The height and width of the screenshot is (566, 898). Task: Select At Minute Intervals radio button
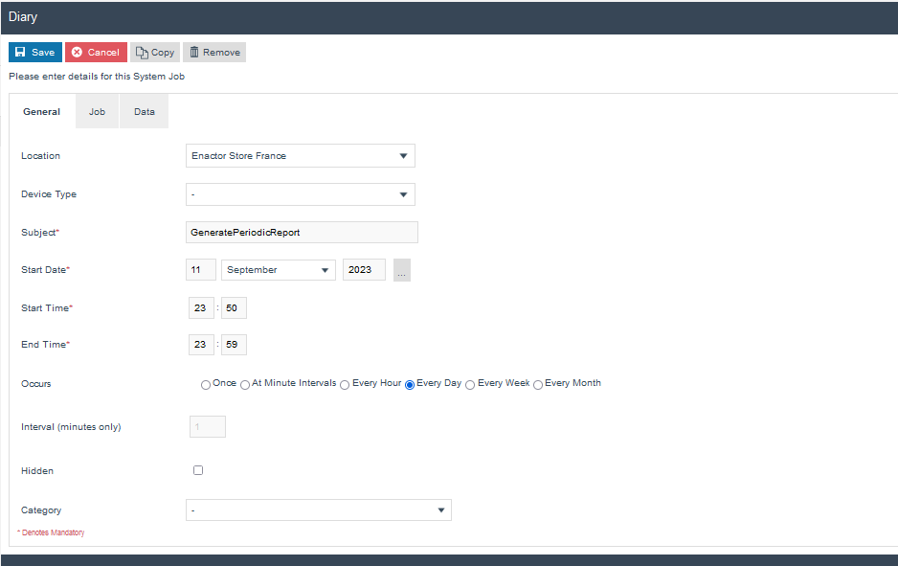click(x=245, y=385)
